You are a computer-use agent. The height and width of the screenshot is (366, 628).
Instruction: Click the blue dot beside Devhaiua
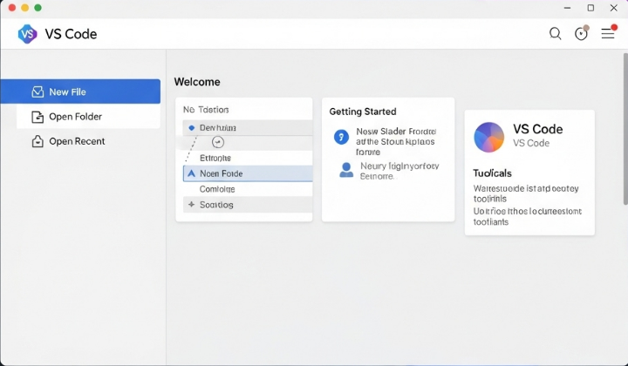pyautogui.click(x=191, y=128)
